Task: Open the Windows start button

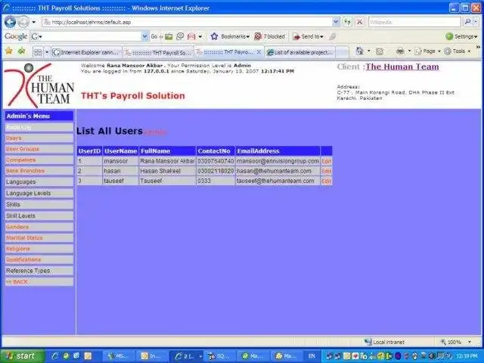Action: click(22, 356)
